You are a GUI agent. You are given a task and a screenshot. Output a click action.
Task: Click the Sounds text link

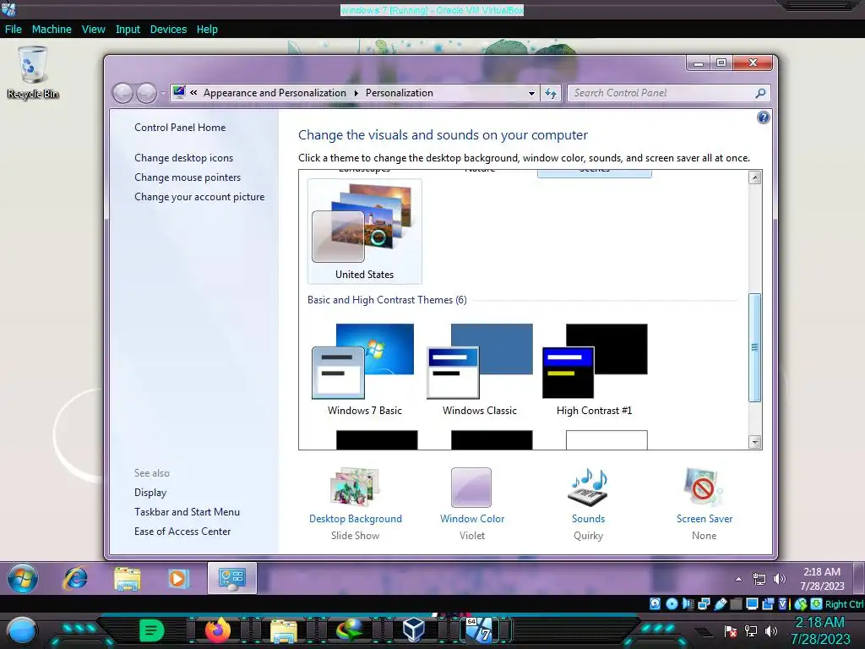click(588, 519)
